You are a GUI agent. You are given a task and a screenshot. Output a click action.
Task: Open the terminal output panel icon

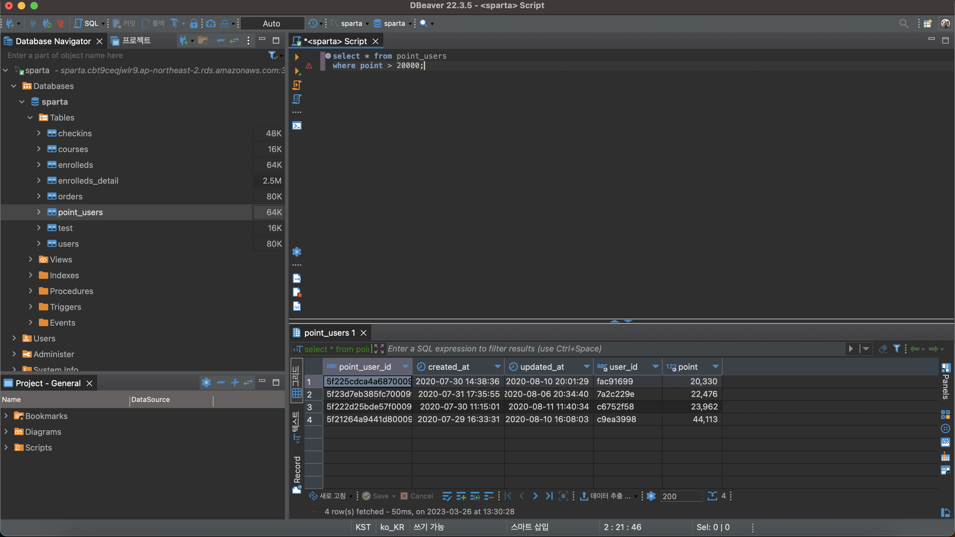(297, 126)
